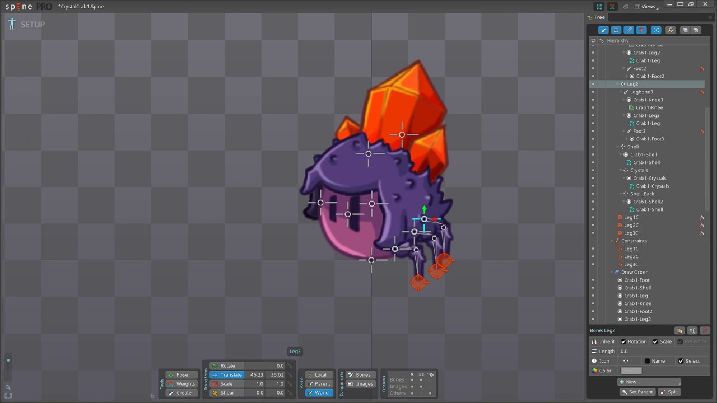Collapse the Crystals bone node
The height and width of the screenshot is (403, 717).
coord(621,170)
